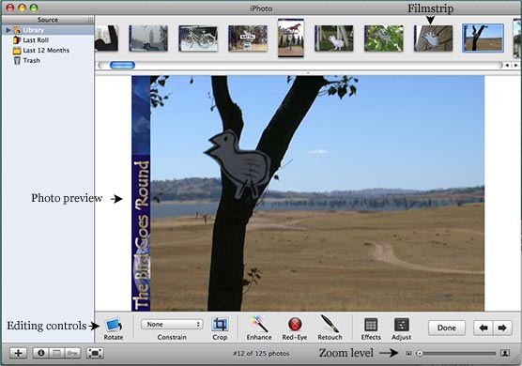The height and width of the screenshot is (366, 522).
Task: Click the filmstrip scroll left arrow
Action: [507, 65]
